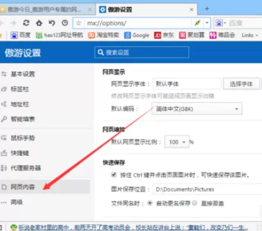Select the 直接覆盖 radio option
The width and height of the screenshot is (262, 231).
click(195, 203)
